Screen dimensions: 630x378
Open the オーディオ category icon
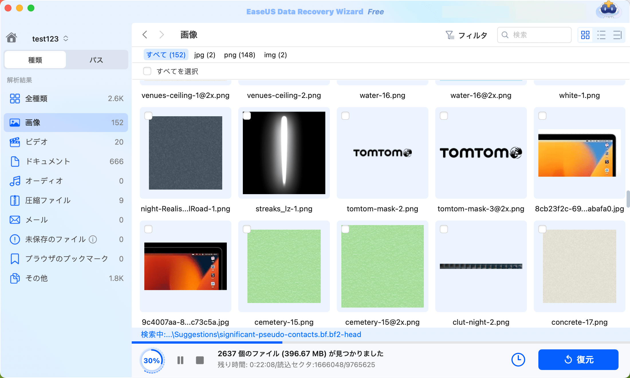(15, 181)
